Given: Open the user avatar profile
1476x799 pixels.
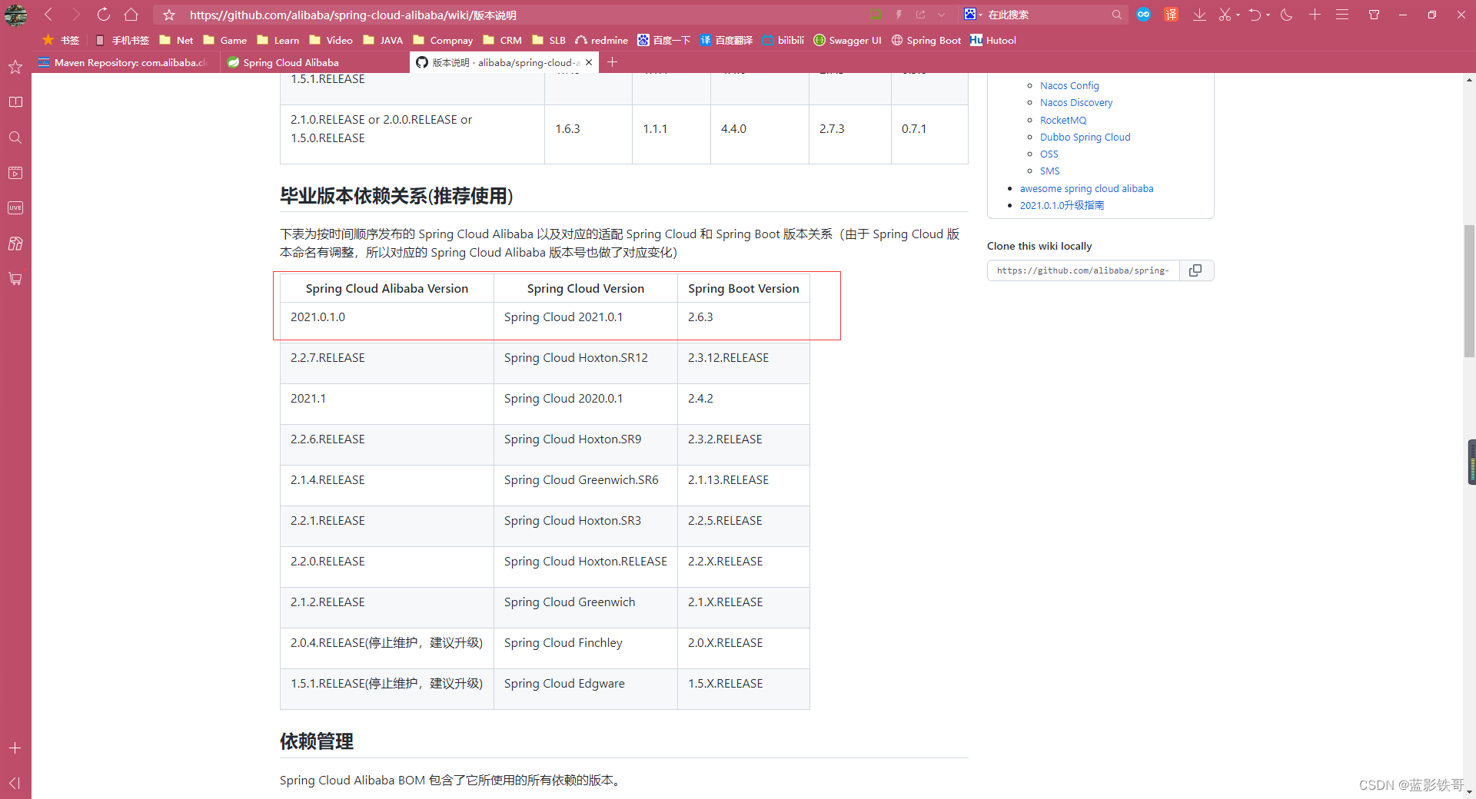Looking at the screenshot, I should [x=15, y=15].
